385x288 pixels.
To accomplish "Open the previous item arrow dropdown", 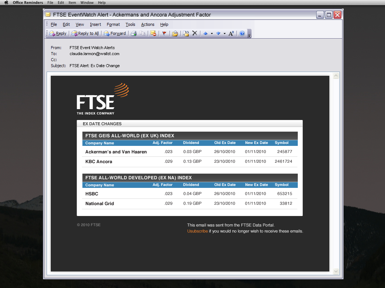I will [212, 33].
